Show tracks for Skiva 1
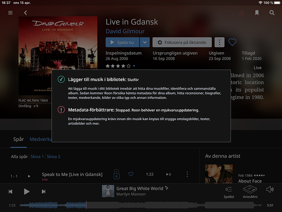This screenshot has height=212, width=282. click(37, 156)
